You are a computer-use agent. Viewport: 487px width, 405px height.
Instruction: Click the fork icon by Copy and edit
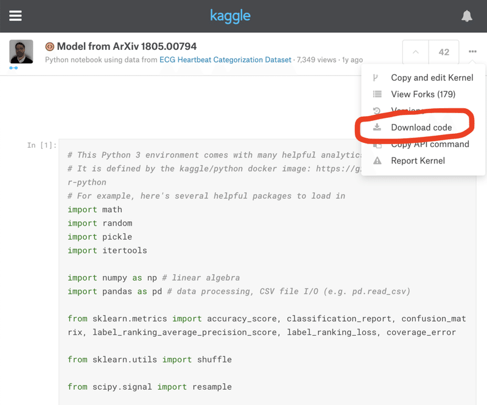click(376, 78)
